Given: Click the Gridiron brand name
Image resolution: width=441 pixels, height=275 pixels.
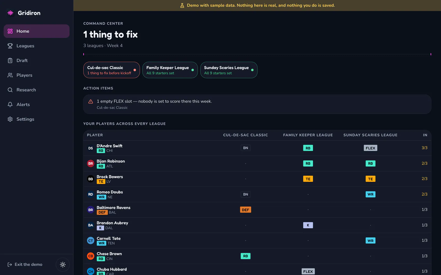Looking at the screenshot, I should coord(29,13).
